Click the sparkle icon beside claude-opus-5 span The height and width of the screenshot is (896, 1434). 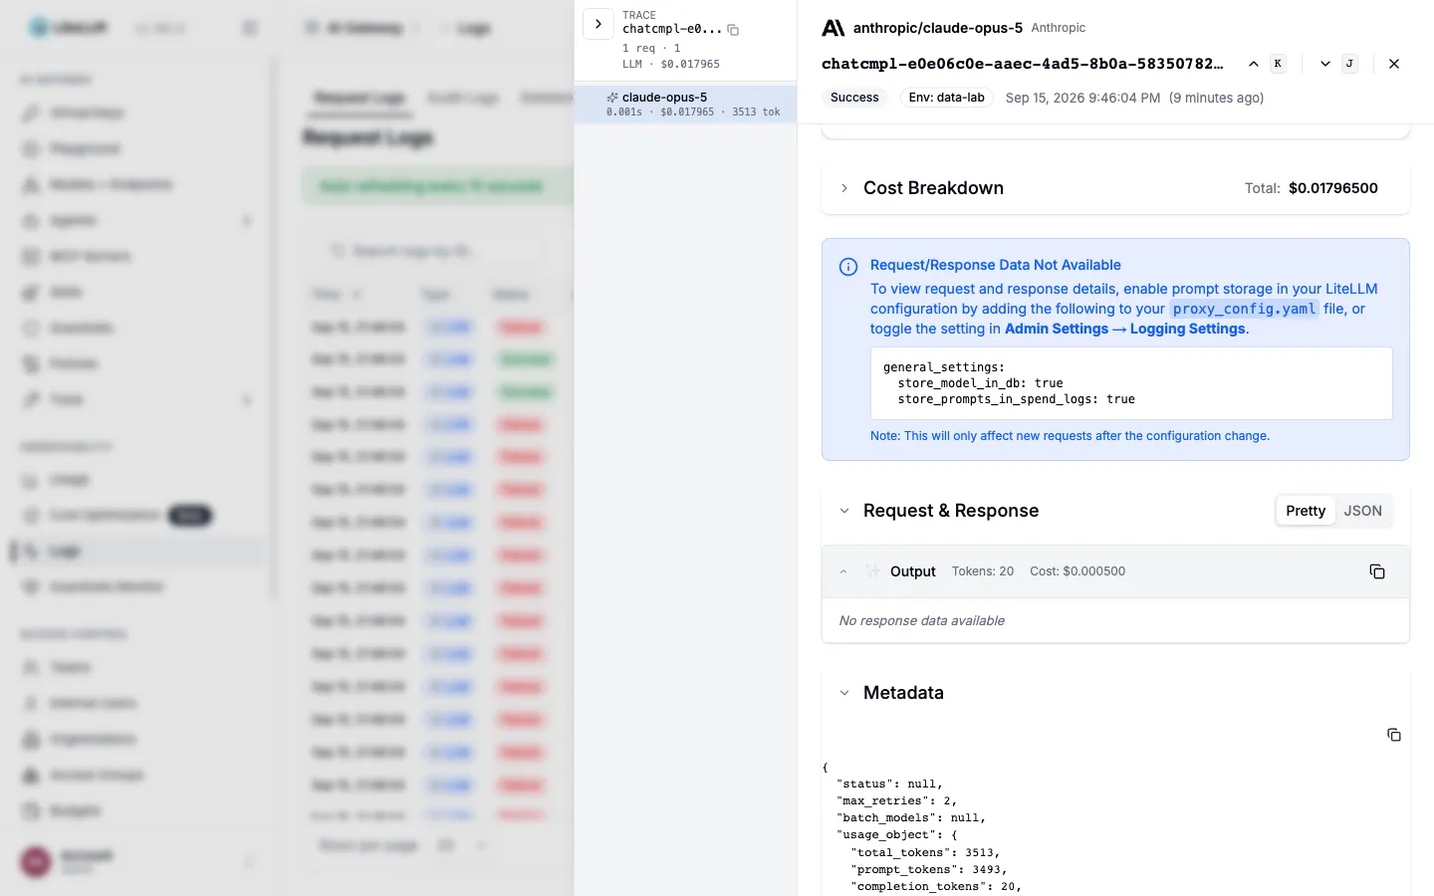(x=612, y=98)
